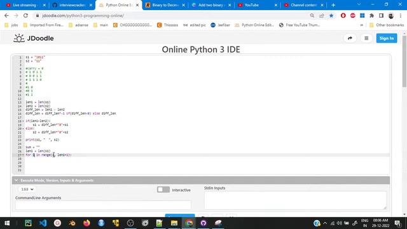407x229 pixels.
Task: Open the Other bookmarks folder
Action: (387, 25)
